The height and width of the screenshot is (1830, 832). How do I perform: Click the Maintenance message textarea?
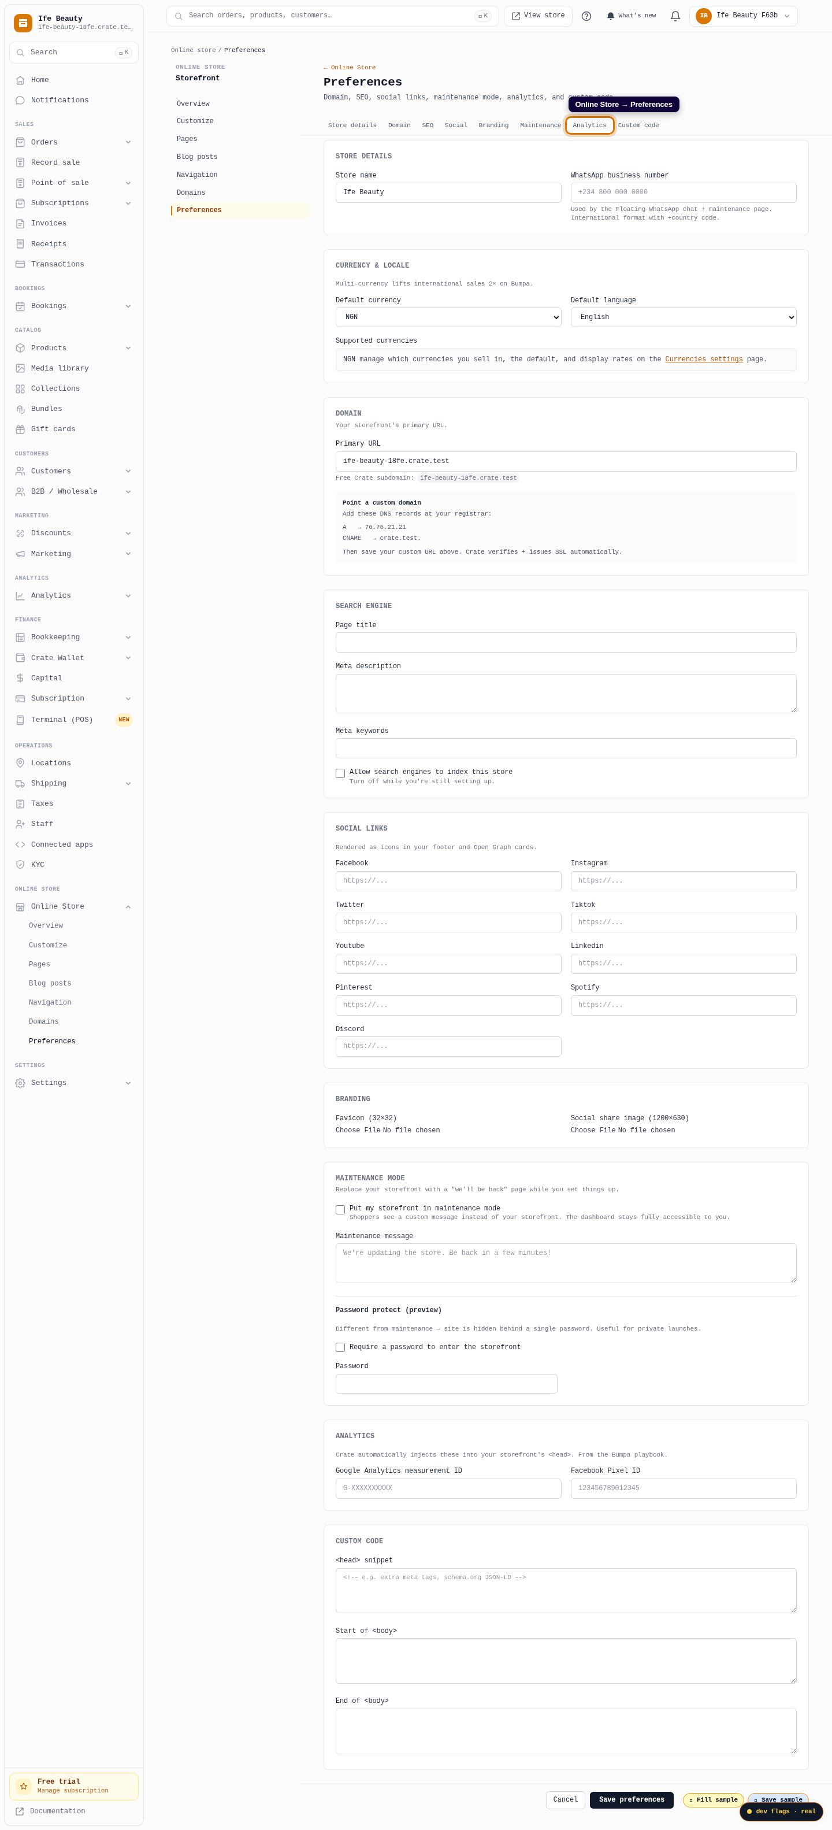[x=566, y=1262]
